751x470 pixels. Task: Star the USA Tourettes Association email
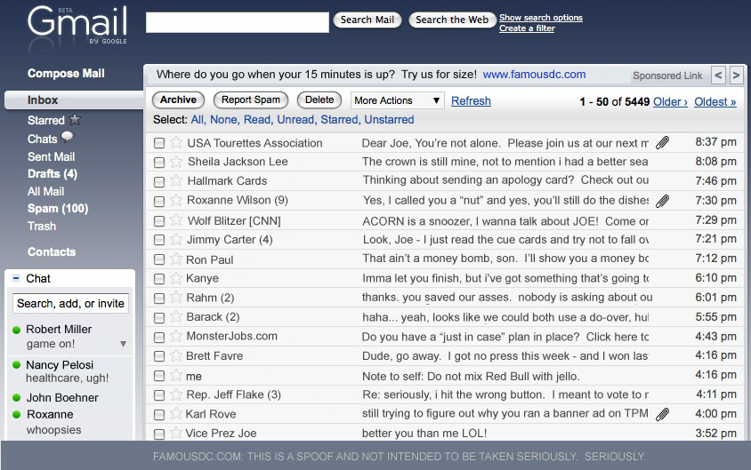(176, 142)
